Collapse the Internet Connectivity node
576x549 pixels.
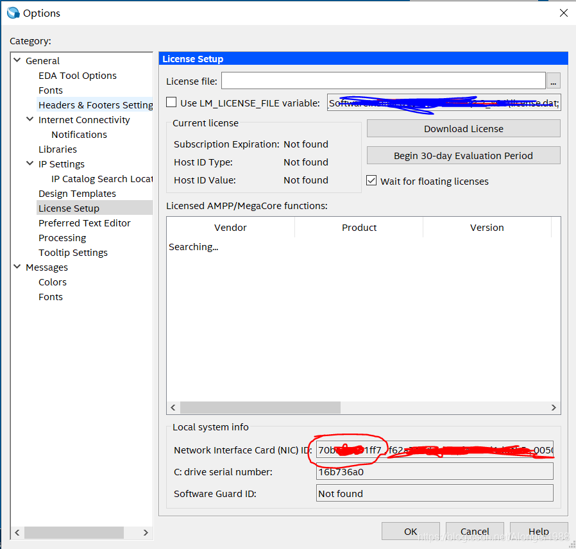click(30, 119)
